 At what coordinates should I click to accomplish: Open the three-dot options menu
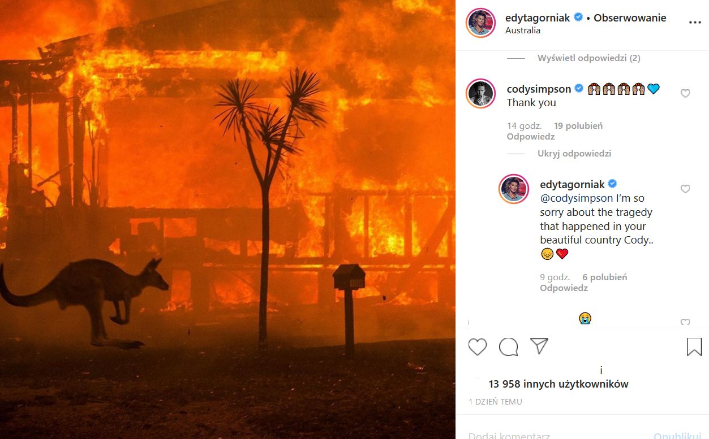tap(694, 23)
